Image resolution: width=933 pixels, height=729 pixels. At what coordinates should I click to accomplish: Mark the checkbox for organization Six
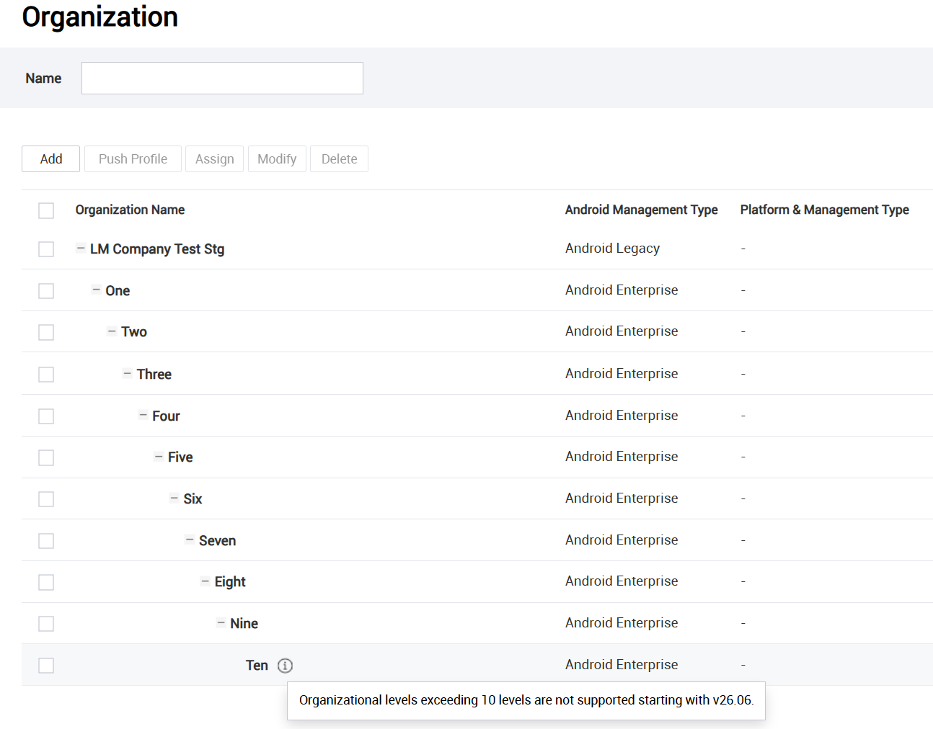(46, 499)
